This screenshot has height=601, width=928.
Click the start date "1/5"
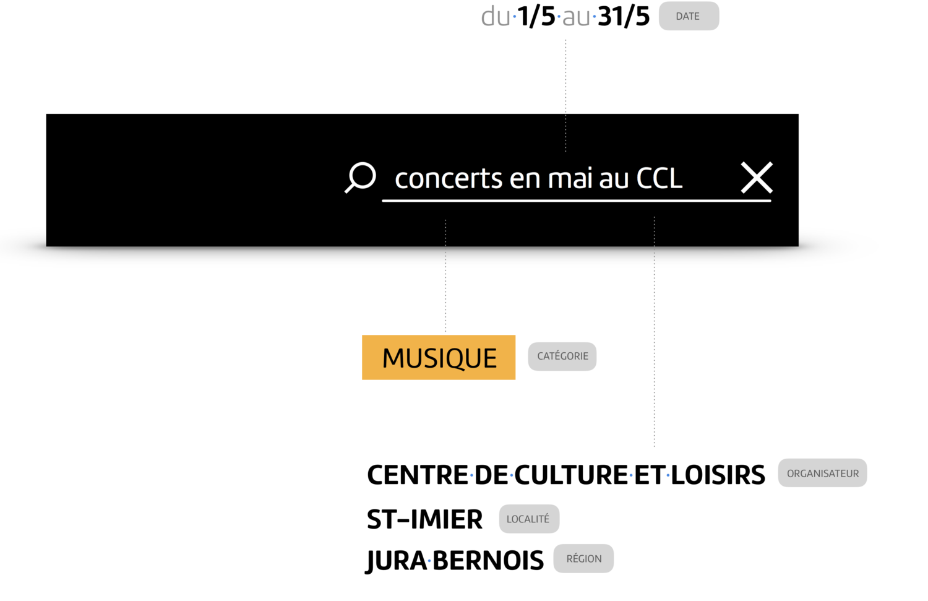click(536, 16)
